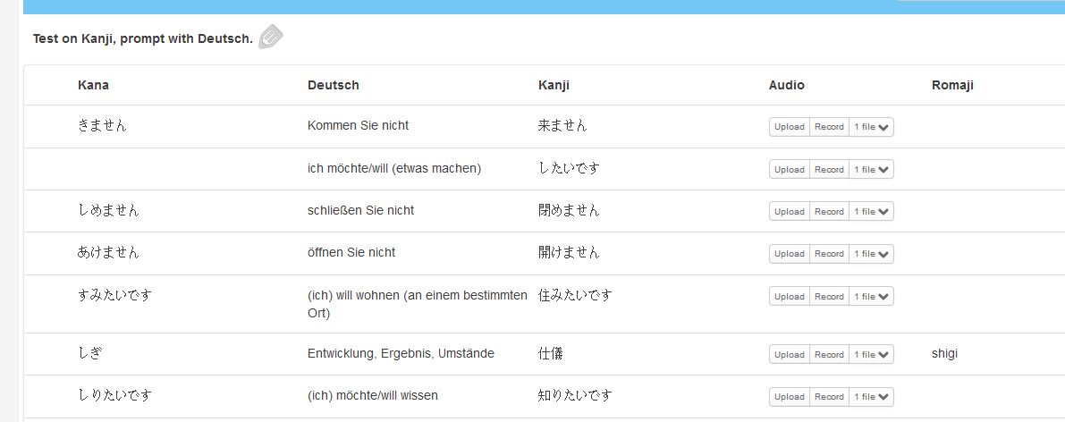Click the Deutsch cell Entwicklung, Ergebnis, Umstände

tap(401, 353)
